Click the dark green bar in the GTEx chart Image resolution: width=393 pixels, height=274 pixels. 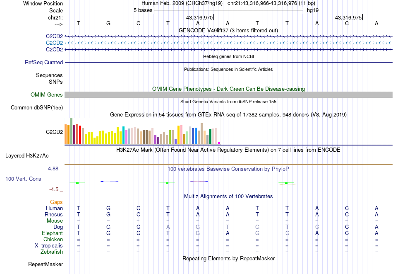211,136
